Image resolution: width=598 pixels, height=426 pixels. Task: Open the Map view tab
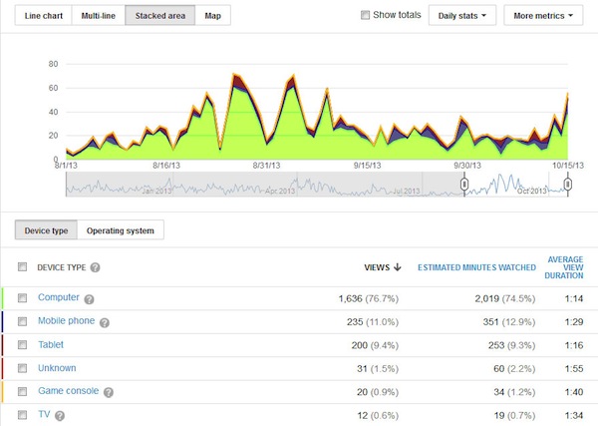(211, 16)
